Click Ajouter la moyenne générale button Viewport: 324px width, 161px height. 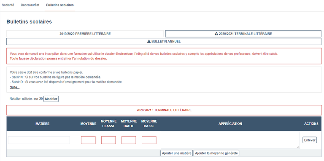pos(216,153)
